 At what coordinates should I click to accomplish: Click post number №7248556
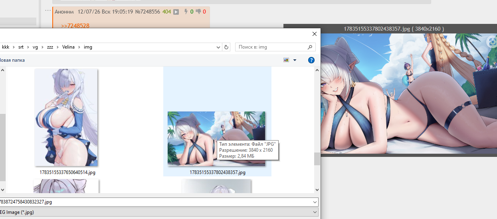pos(148,12)
